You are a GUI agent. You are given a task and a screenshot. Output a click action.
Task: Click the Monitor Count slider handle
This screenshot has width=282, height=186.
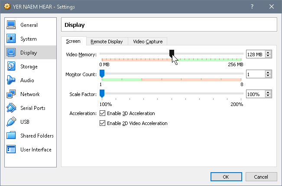point(102,74)
